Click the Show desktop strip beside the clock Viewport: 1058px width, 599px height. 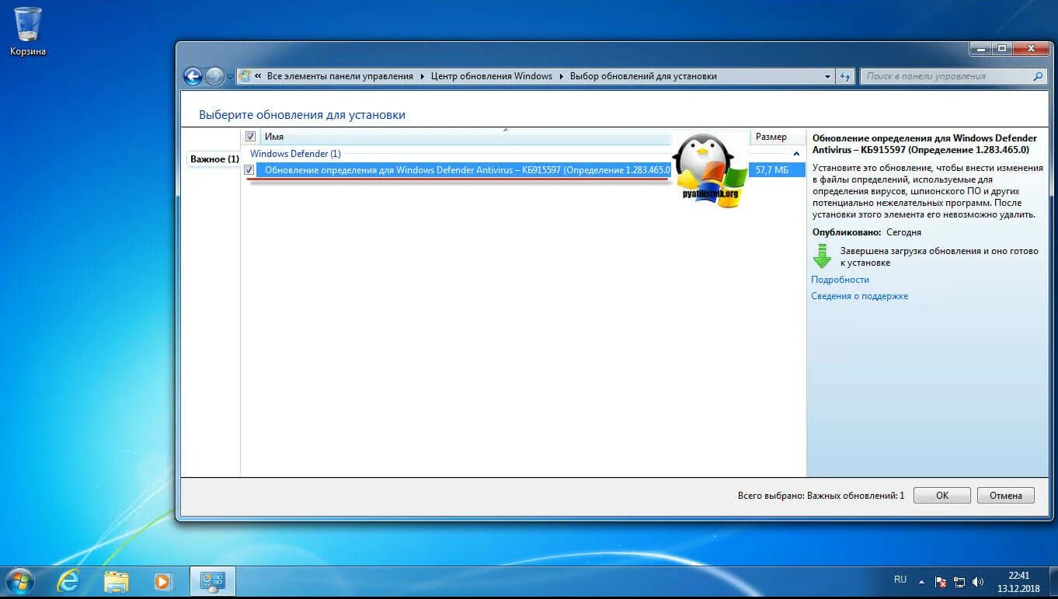pos(1052,582)
